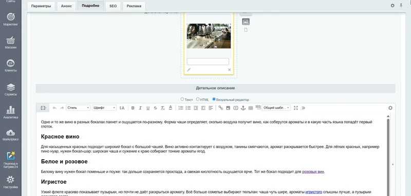Click the Детальное описание section header

(x=215, y=88)
